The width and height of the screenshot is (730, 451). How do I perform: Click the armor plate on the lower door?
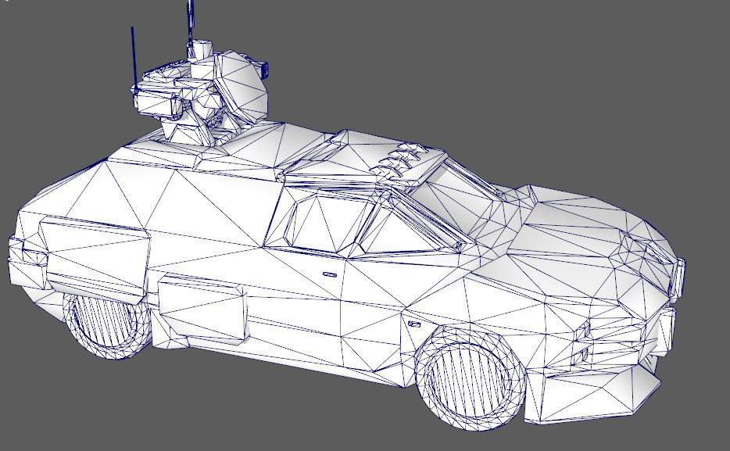point(203,311)
